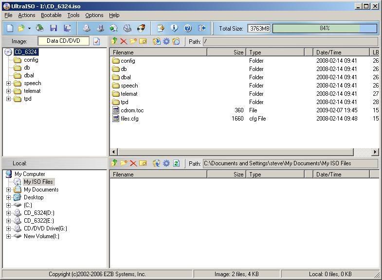
Task: Open the File menu
Action: coord(8,15)
